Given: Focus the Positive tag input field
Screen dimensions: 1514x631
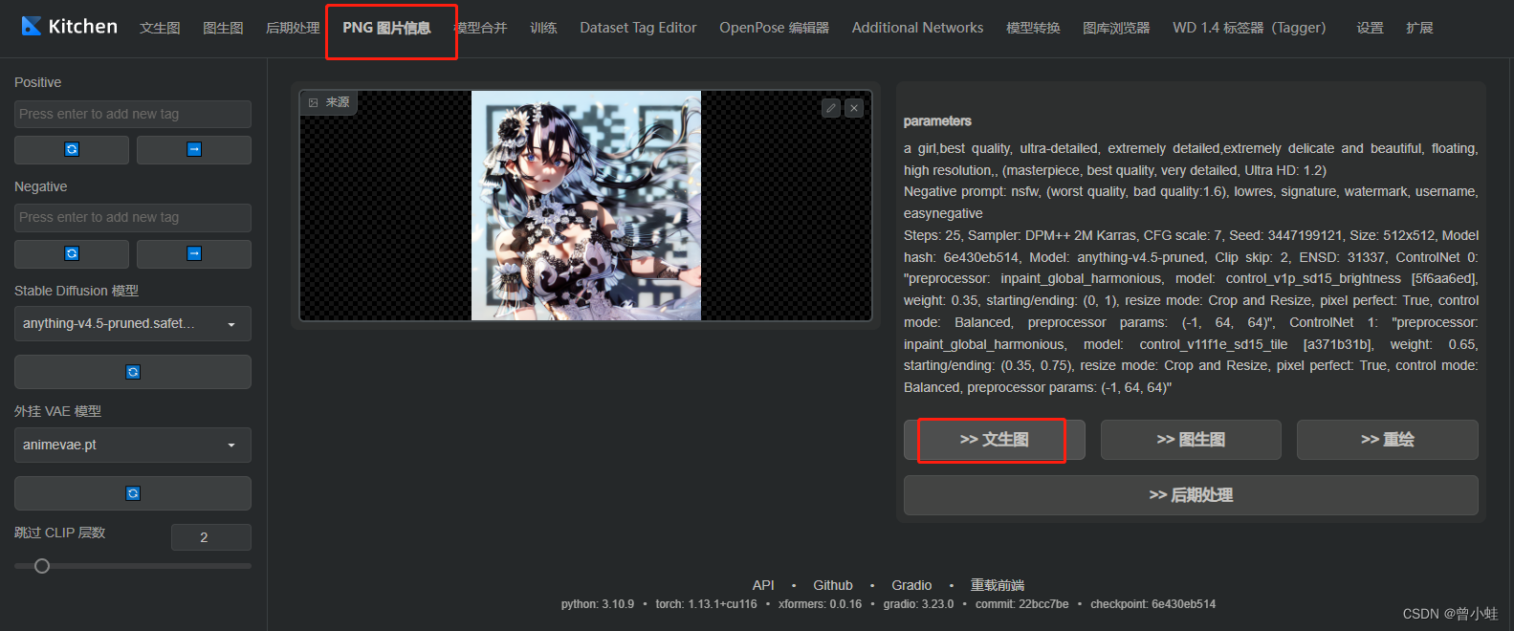Looking at the screenshot, I should pos(133,114).
